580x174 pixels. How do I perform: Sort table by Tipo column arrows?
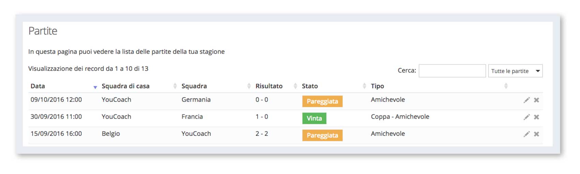tap(506, 86)
